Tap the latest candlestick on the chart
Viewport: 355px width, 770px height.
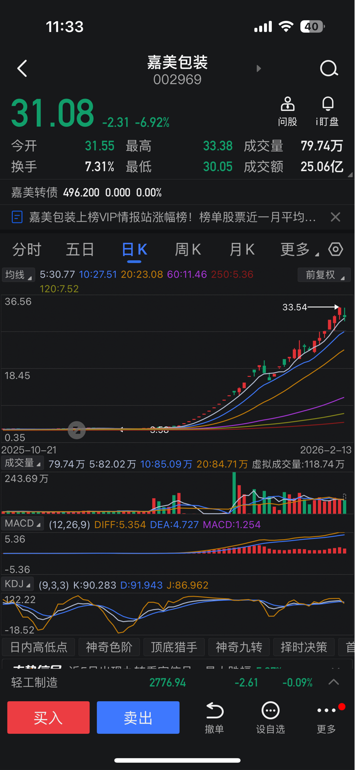pos(344,315)
